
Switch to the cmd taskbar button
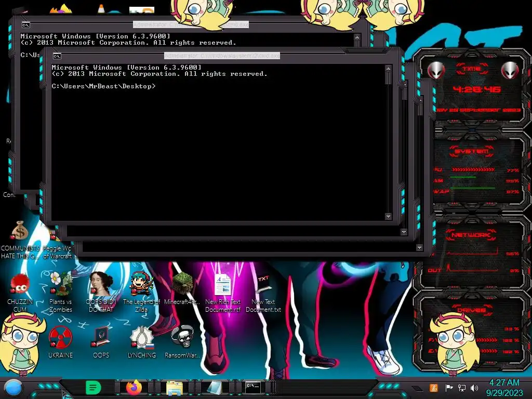pyautogui.click(x=253, y=388)
